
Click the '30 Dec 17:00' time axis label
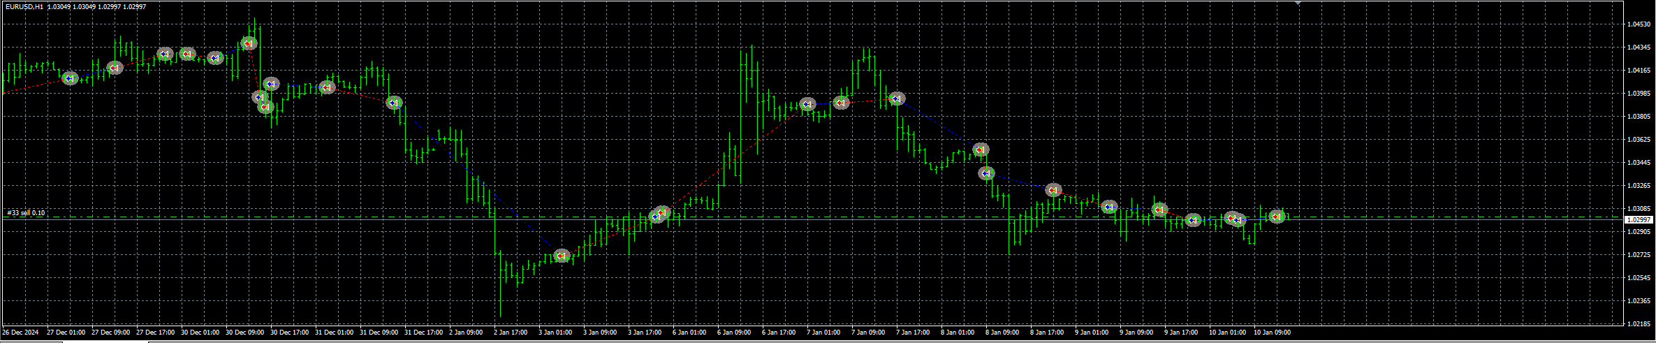pos(290,333)
